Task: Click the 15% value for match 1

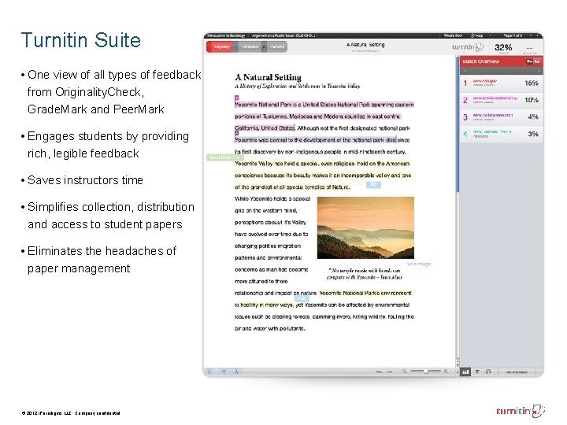Action: point(532,83)
